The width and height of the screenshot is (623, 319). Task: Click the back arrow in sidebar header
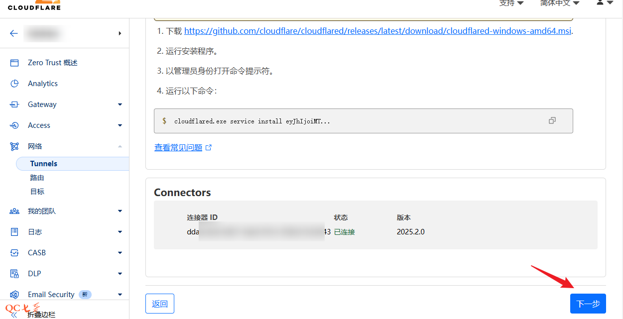pos(14,33)
